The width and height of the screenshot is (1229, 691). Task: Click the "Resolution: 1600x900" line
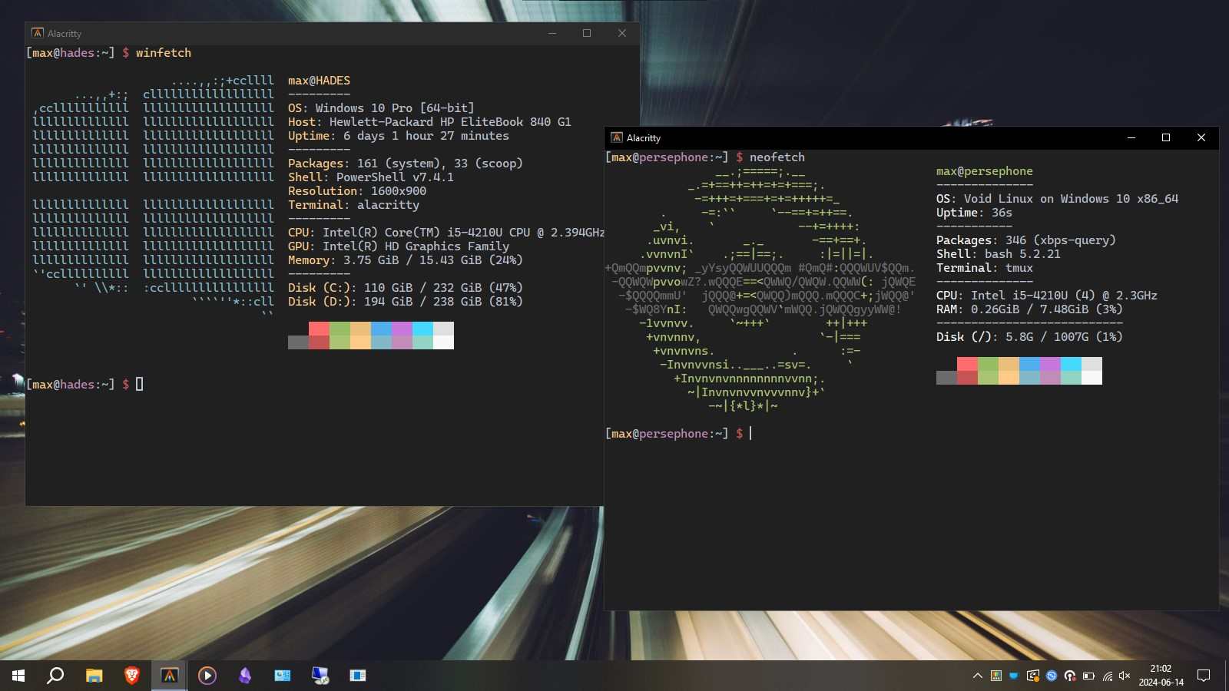point(357,191)
